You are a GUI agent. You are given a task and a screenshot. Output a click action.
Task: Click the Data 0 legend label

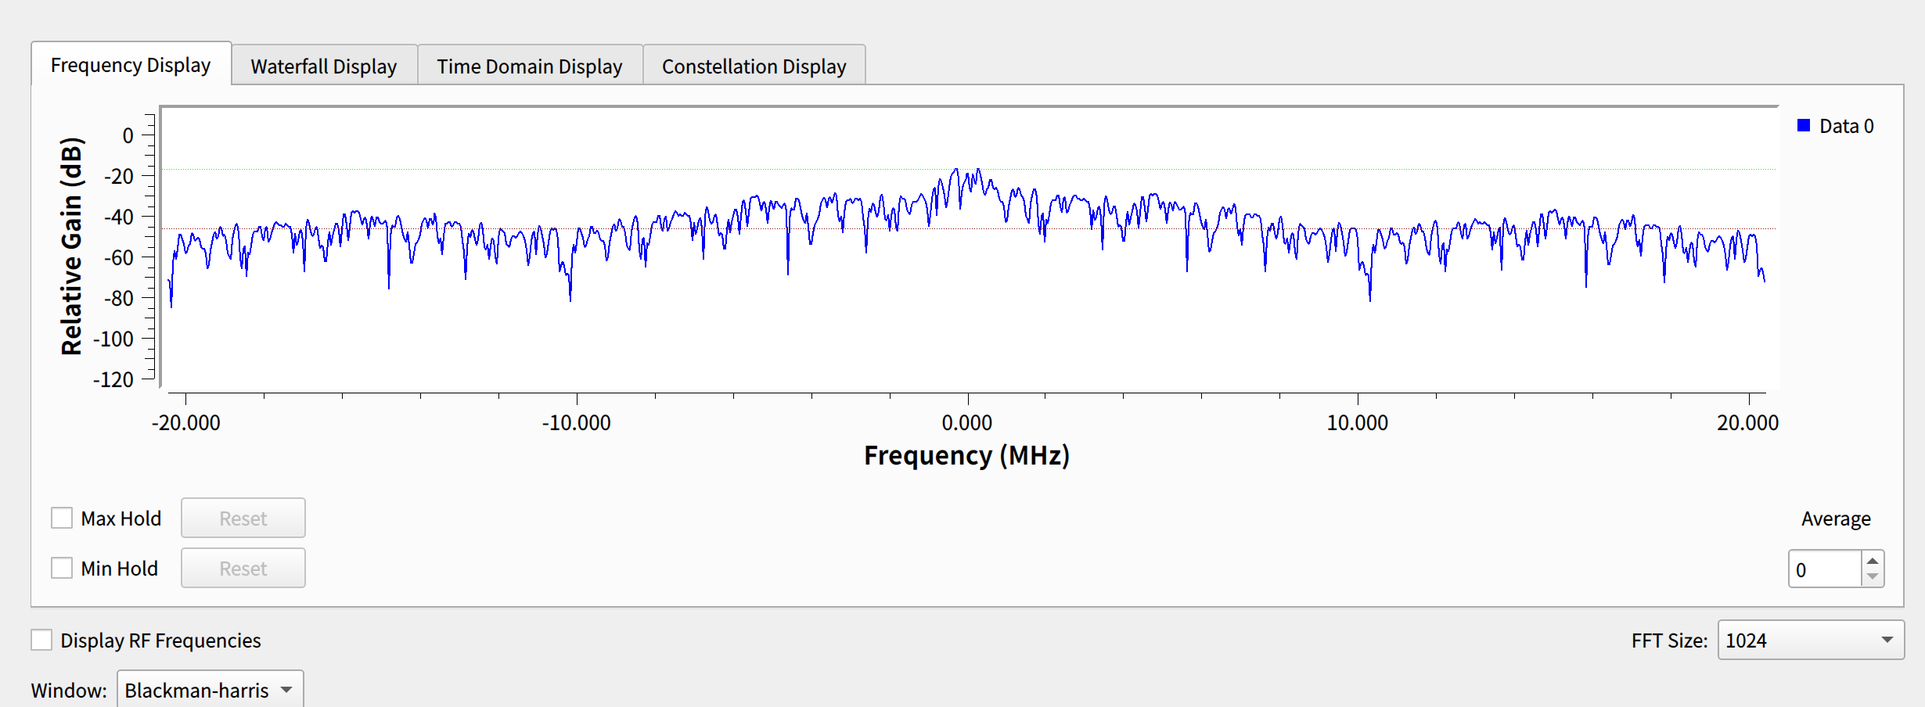[1846, 127]
